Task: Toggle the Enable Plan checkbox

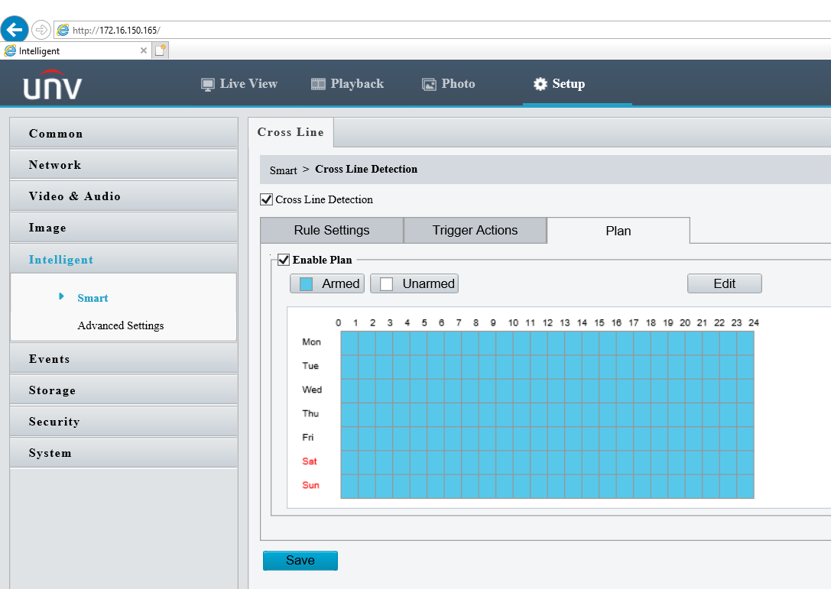Action: coord(284,260)
